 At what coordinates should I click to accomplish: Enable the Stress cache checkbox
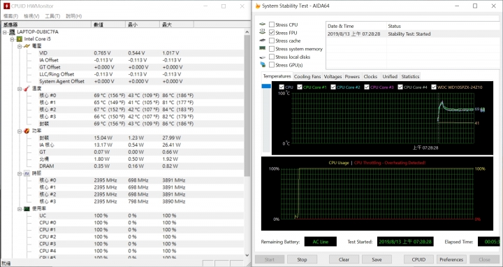click(272, 41)
